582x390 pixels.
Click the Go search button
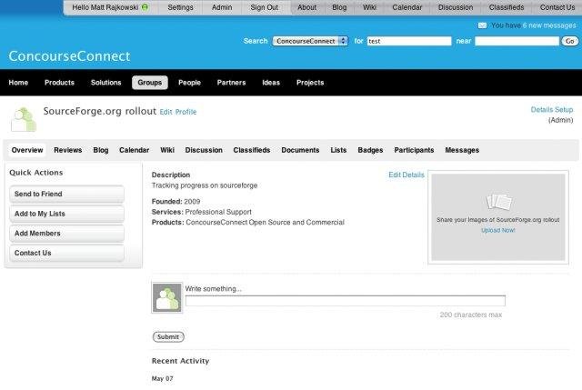(x=570, y=41)
